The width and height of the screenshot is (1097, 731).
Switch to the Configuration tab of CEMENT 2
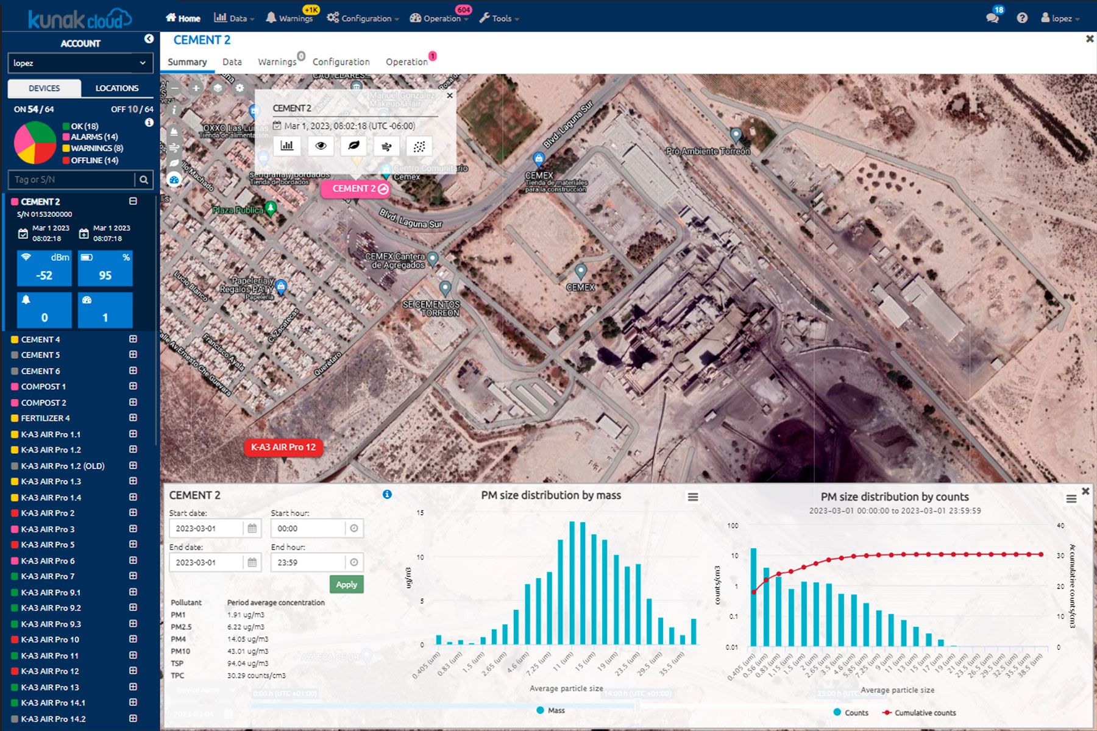pos(341,62)
